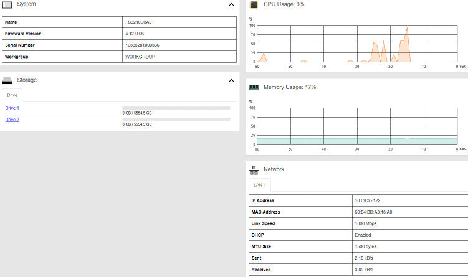468x277 pixels.
Task: Click the memory usage graph
Action: click(357, 126)
